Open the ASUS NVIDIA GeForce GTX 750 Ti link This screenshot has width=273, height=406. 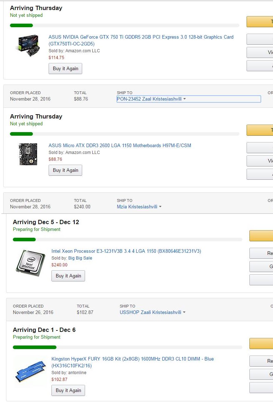[x=141, y=40]
